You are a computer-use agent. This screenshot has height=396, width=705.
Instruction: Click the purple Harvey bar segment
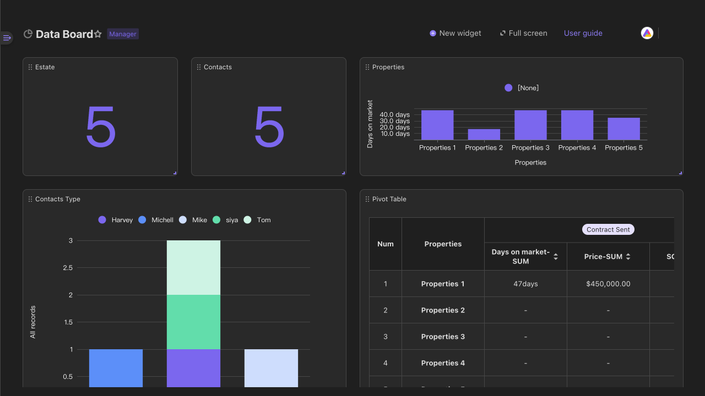pos(193,368)
